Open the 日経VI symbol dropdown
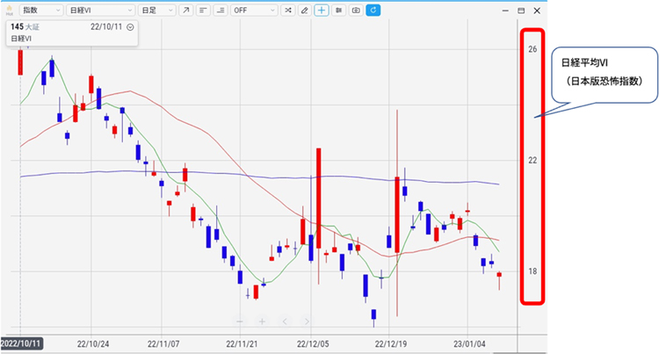 tap(100, 10)
